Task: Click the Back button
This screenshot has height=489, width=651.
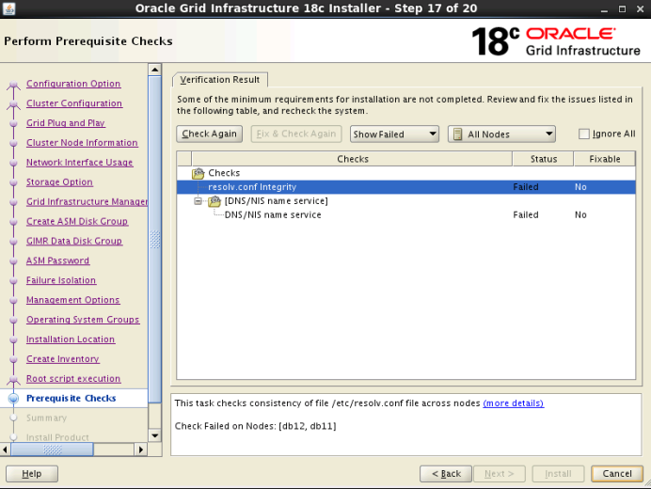Action: 446,474
